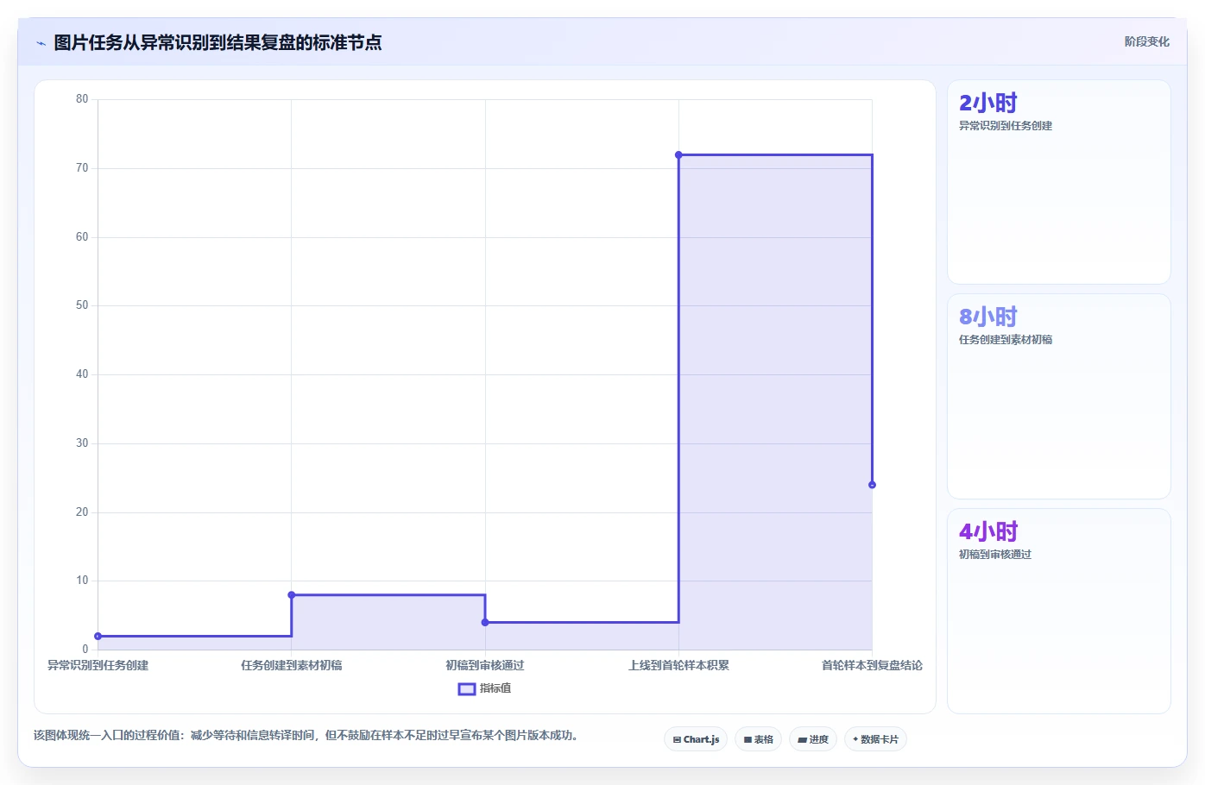Click data point at 首轮样本到复盘结论
1205x785 pixels.
[872, 485]
